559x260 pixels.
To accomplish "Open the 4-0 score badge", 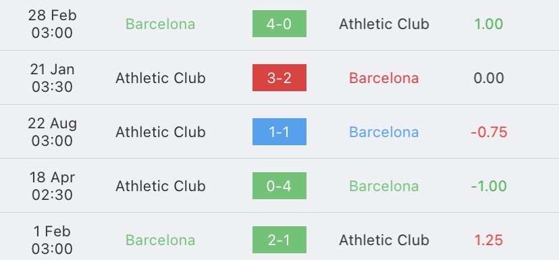I will coord(279,24).
